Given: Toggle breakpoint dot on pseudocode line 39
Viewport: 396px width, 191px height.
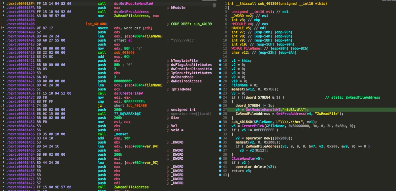Looking at the screenshot, I should coord(220,158).
